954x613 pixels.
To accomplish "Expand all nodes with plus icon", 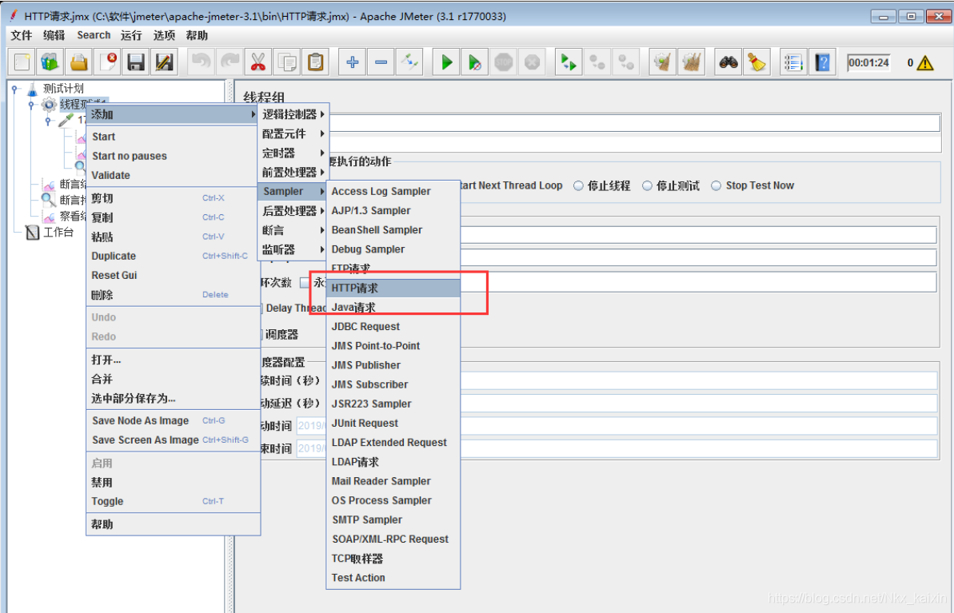I will 353,62.
